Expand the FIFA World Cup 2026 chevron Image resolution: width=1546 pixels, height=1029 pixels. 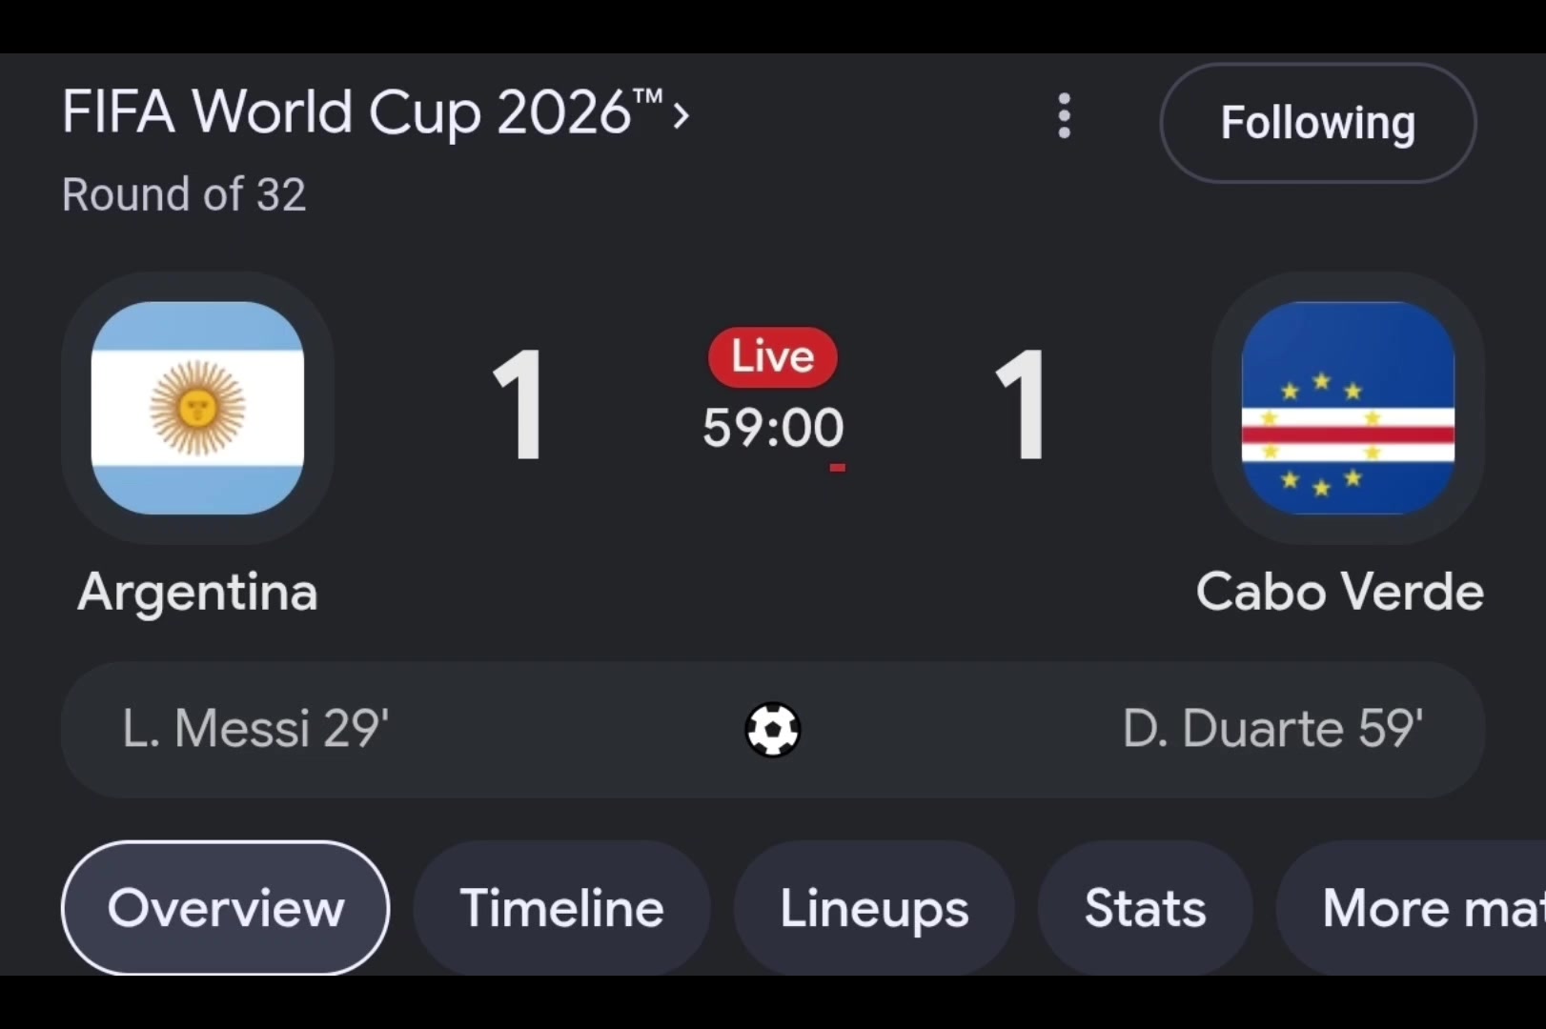(x=681, y=116)
